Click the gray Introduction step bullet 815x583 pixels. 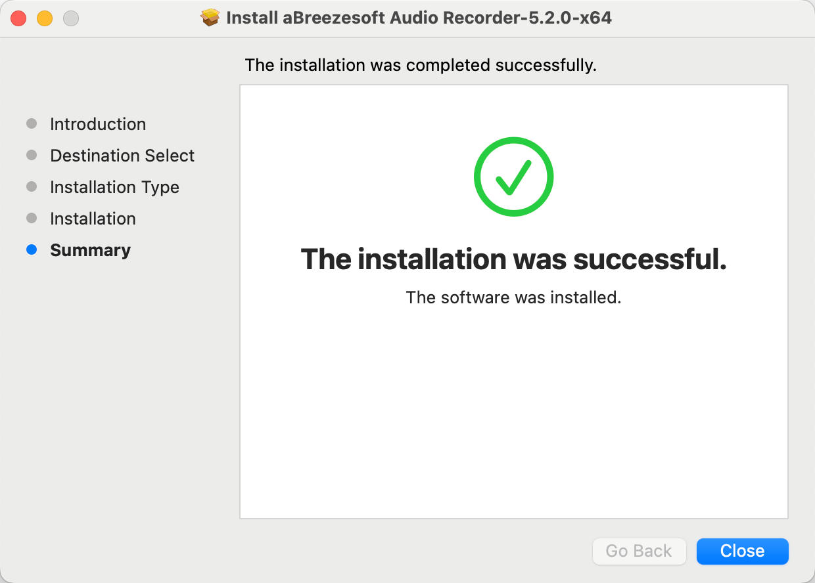point(31,123)
